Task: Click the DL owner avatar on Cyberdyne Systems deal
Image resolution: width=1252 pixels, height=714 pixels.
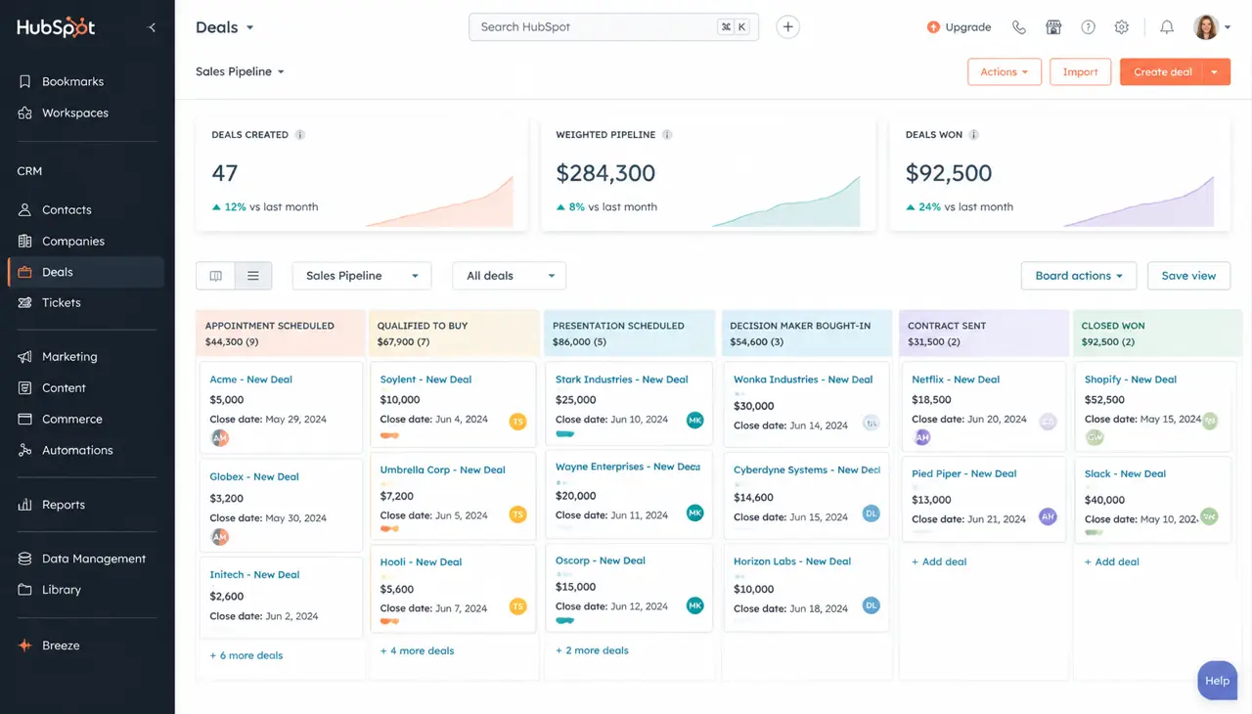Action: [871, 513]
